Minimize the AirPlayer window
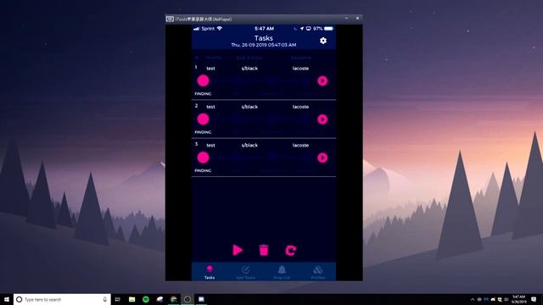543x305 pixels. [x=346, y=19]
